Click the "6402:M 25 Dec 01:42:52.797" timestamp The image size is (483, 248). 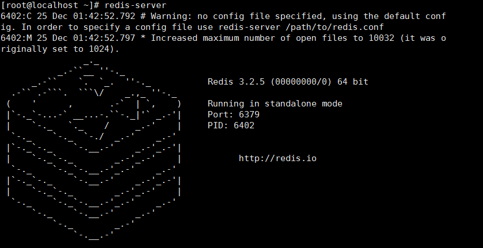(x=68, y=38)
